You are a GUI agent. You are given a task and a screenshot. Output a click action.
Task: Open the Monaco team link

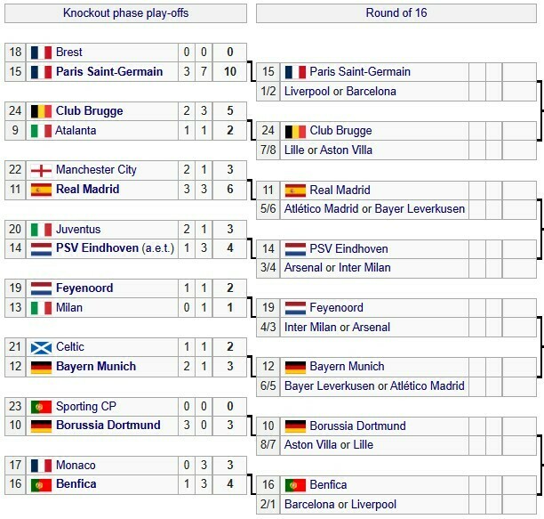pos(75,466)
